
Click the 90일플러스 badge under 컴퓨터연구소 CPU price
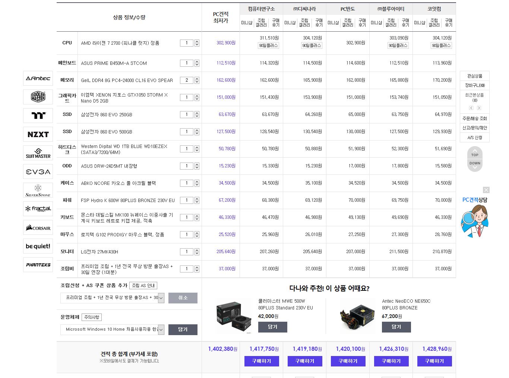tap(268, 45)
